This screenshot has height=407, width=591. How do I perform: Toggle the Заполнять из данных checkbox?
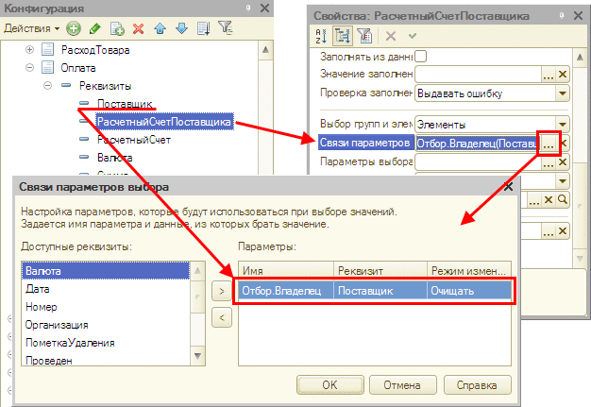[421, 57]
